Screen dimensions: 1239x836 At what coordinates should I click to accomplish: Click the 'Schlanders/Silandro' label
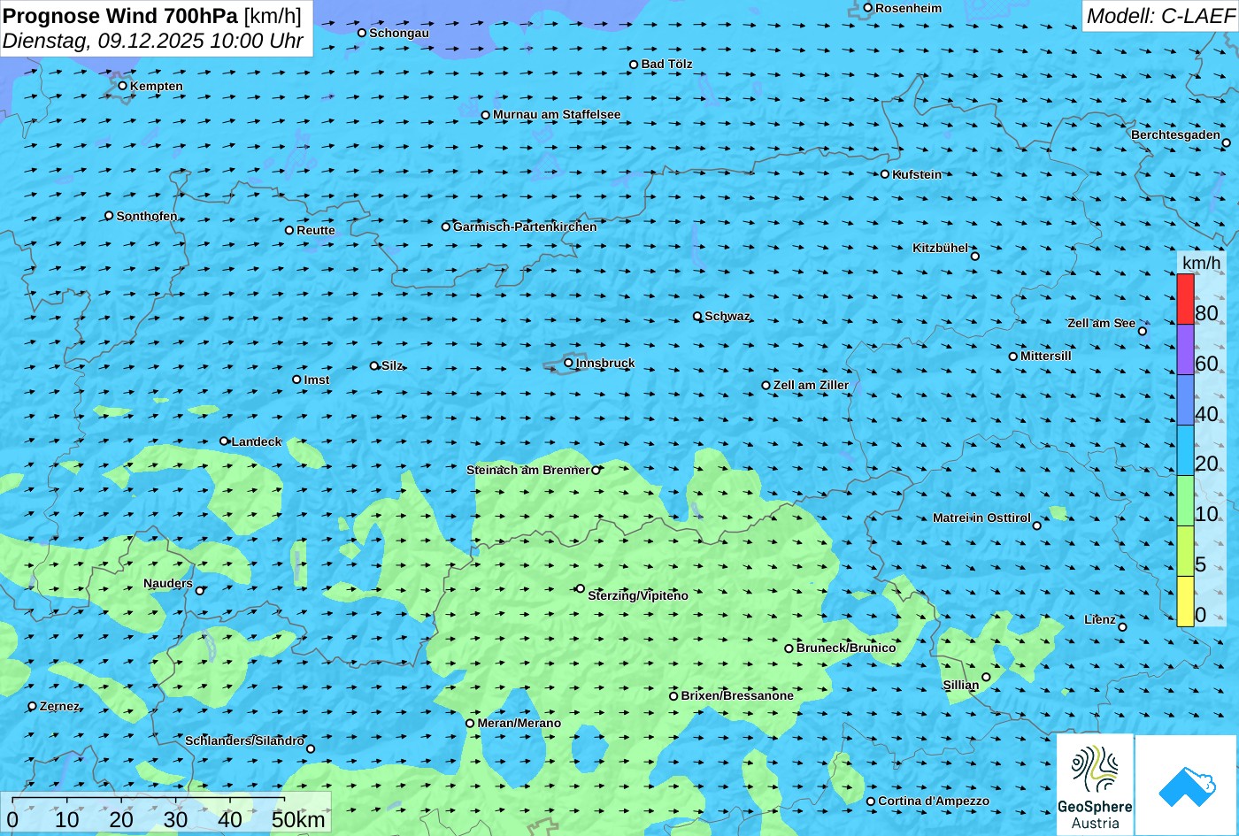244,740
